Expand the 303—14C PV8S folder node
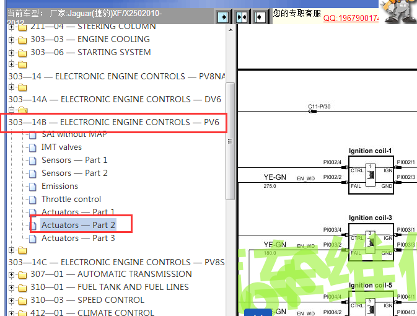Viewport: 417px width, 316px height. point(11,250)
